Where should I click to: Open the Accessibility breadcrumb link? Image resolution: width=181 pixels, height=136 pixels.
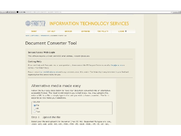pyautogui.click(x=35, y=36)
